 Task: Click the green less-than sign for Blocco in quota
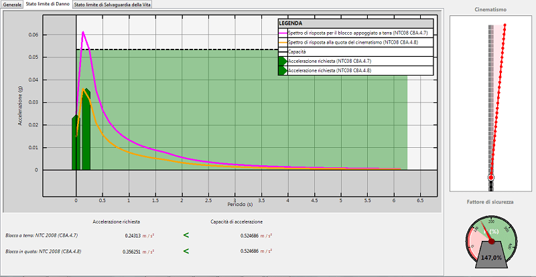pos(186,251)
